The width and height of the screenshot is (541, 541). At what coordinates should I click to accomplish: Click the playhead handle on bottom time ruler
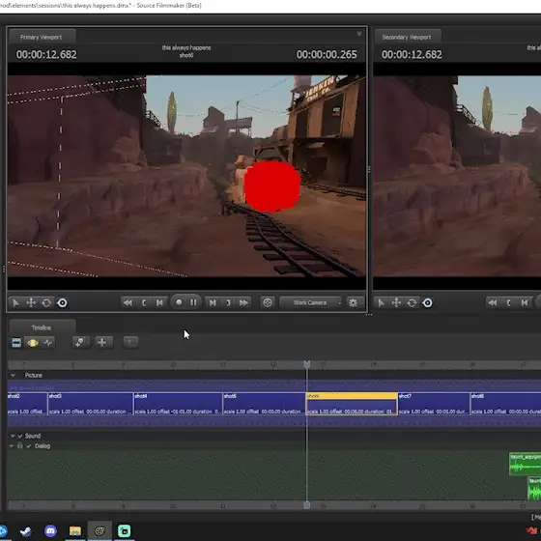pyautogui.click(x=307, y=505)
